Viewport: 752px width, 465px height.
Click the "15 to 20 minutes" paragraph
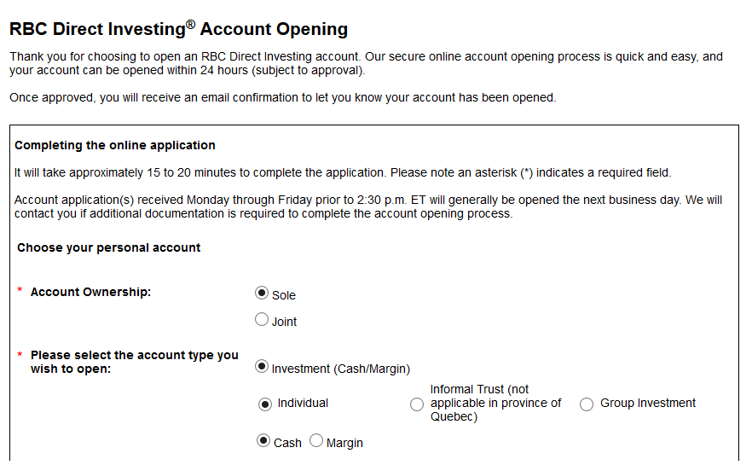pyautogui.click(x=343, y=172)
